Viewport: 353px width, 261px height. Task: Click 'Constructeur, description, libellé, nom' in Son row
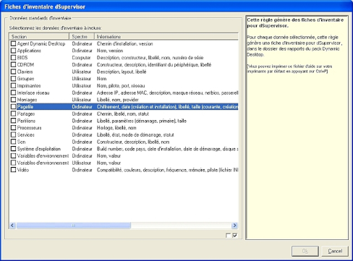[133, 142]
